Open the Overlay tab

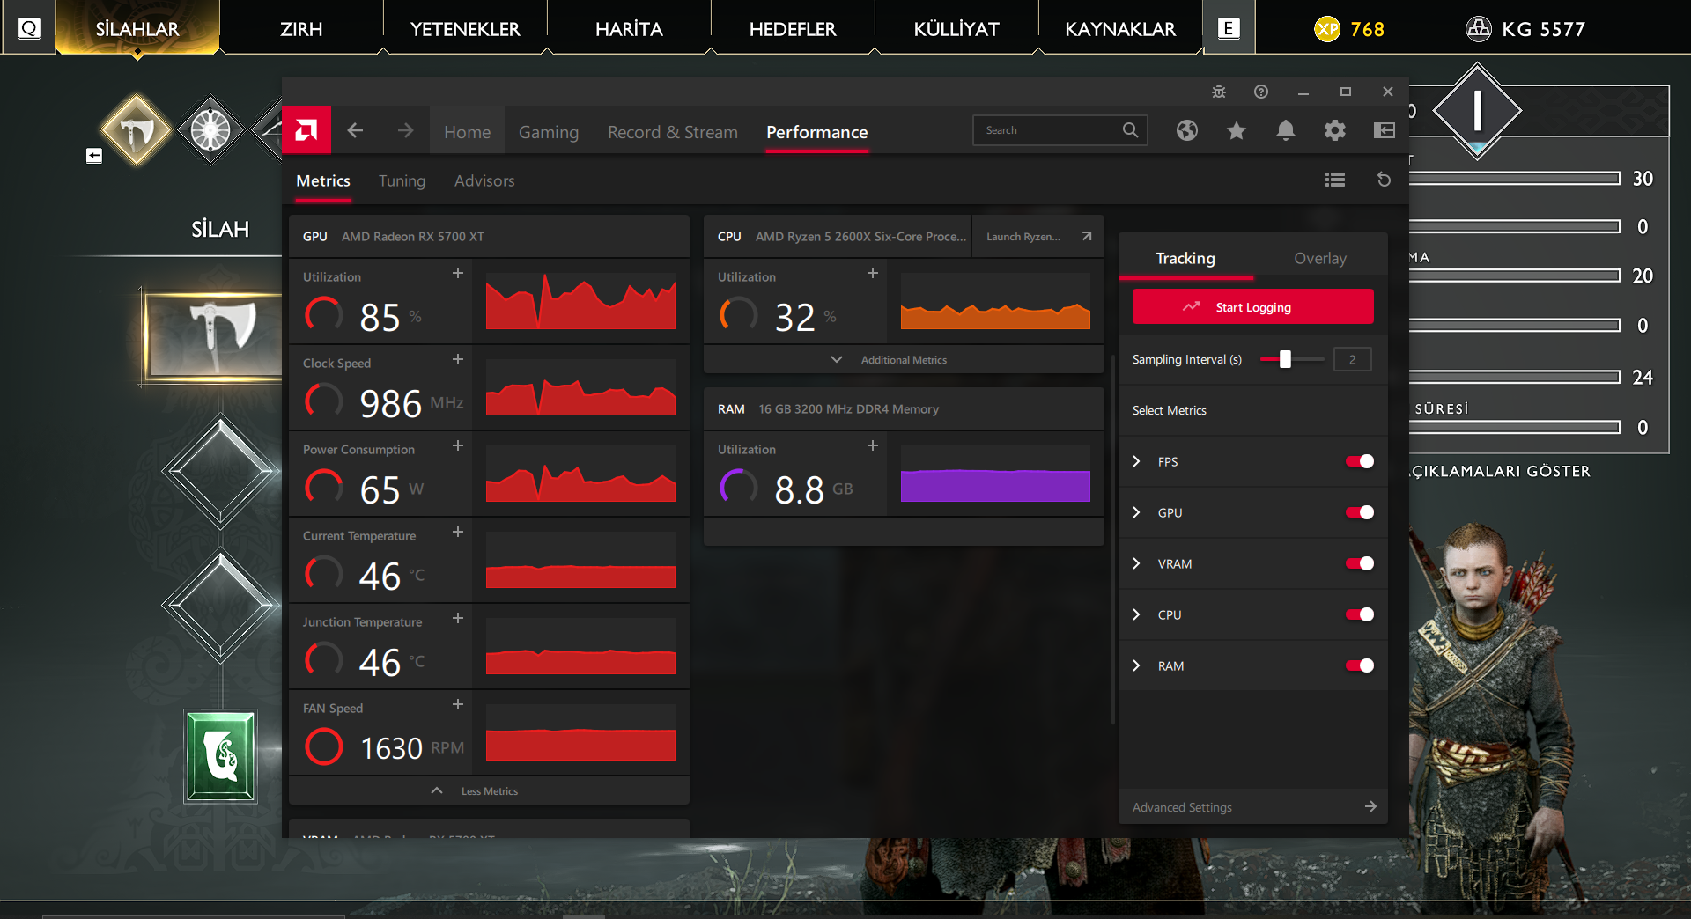pos(1319,258)
